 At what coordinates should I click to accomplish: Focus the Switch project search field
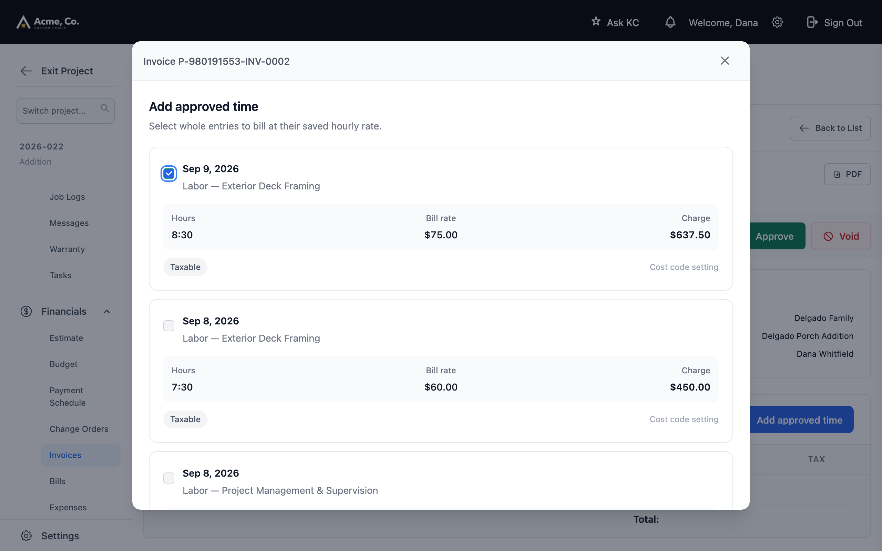click(65, 111)
